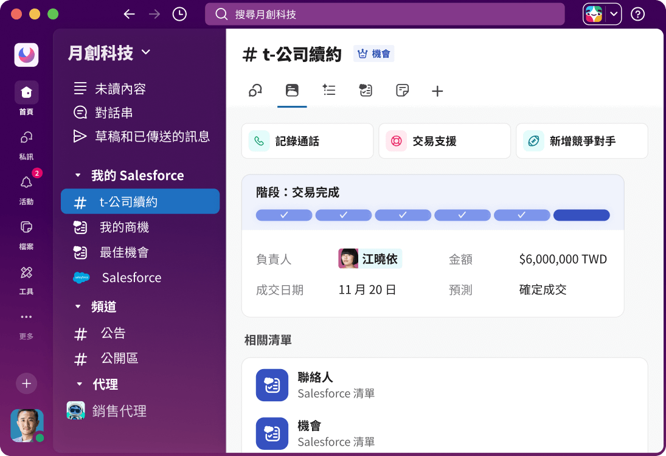Click the 記錄通話 record call button
666x456 pixels.
click(307, 140)
